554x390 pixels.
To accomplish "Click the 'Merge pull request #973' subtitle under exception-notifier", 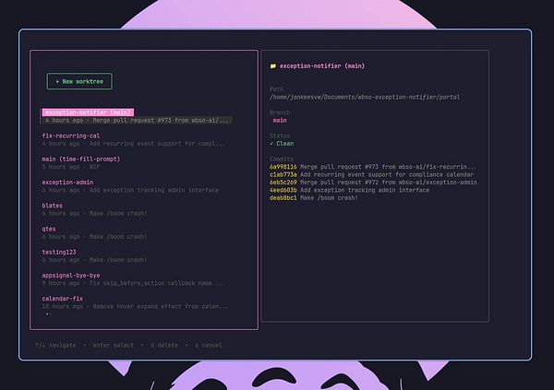I will tap(137, 121).
